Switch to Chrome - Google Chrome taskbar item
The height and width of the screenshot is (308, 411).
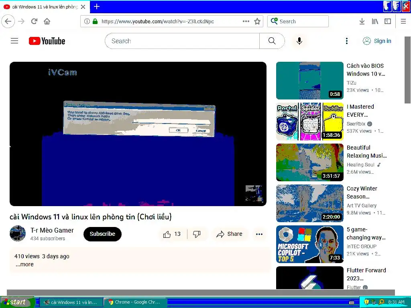coord(135,302)
